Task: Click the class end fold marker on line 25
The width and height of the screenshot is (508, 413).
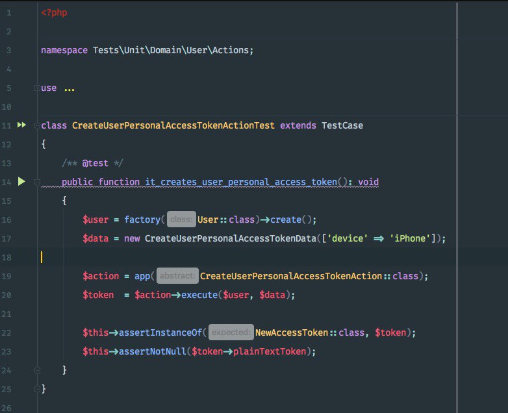Action: click(x=37, y=389)
